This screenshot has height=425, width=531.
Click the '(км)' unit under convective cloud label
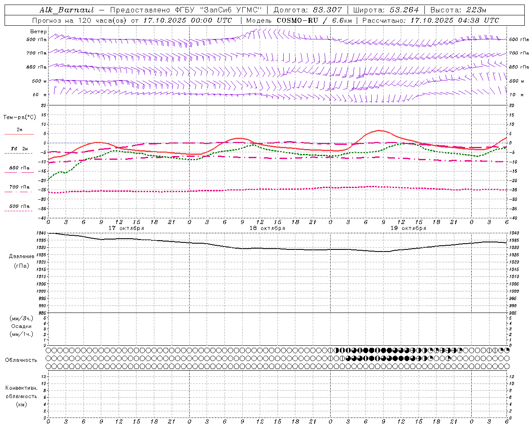click(x=22, y=404)
